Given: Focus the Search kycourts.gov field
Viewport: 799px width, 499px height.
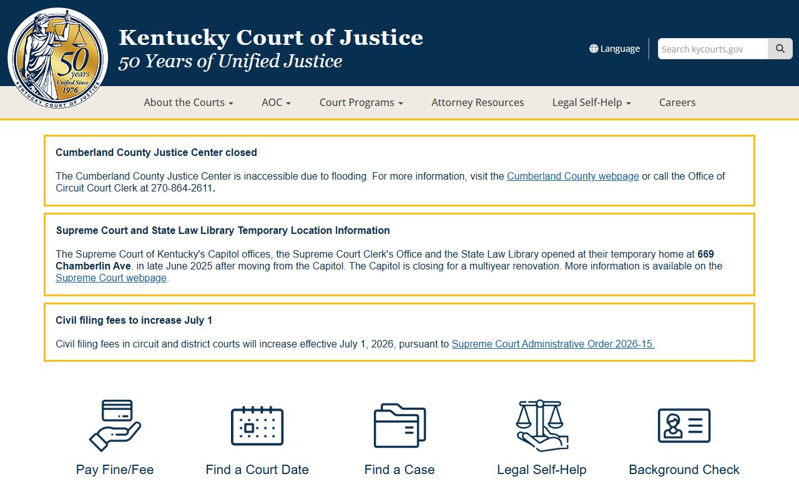Looking at the screenshot, I should click(x=713, y=49).
